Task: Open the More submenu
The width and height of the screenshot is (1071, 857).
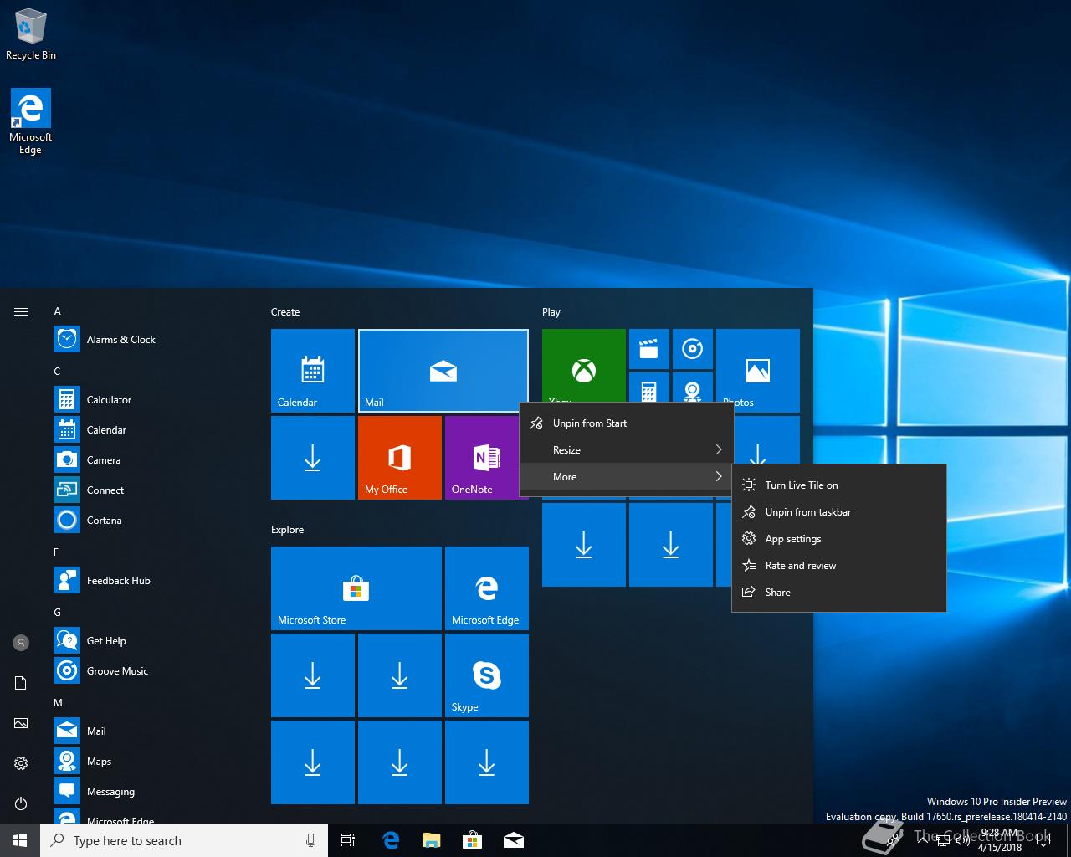Action: pos(627,477)
